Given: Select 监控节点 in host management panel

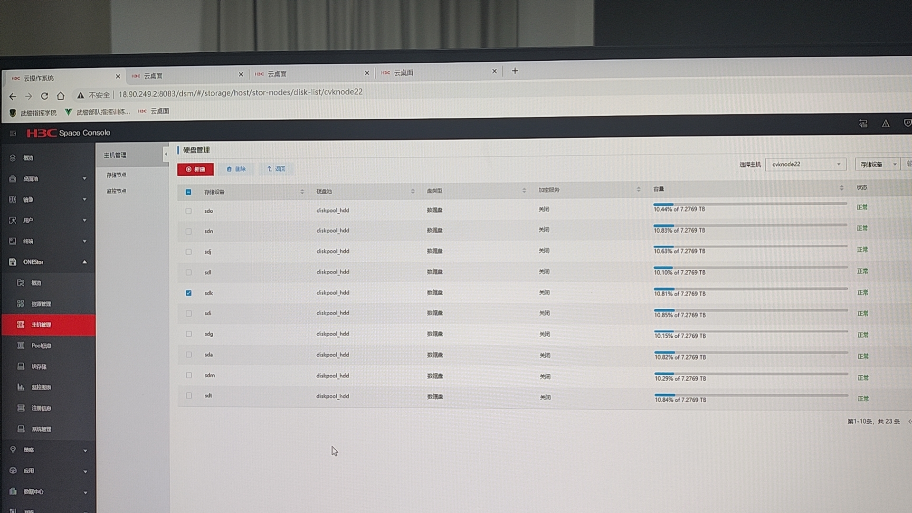Looking at the screenshot, I should 116,191.
